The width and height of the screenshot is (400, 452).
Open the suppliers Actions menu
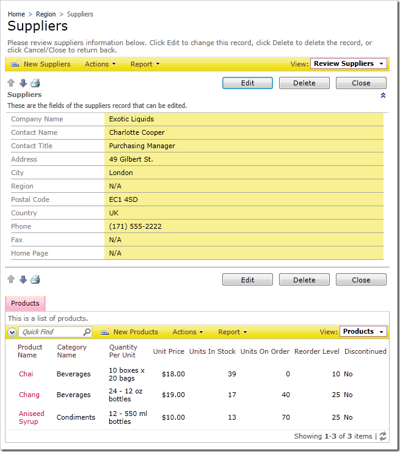coord(100,64)
